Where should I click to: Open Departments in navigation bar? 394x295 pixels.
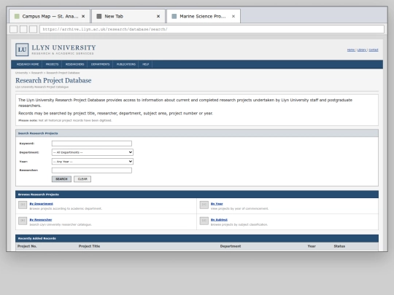click(100, 65)
